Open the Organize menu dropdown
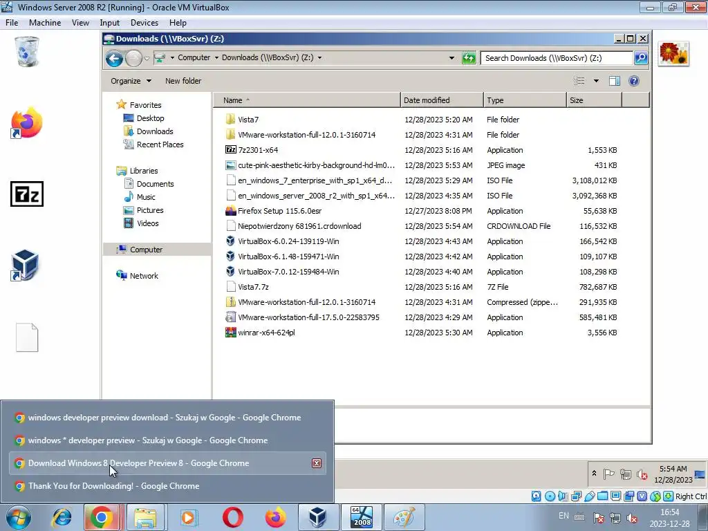Viewport: 708px width, 531px height. (x=131, y=81)
